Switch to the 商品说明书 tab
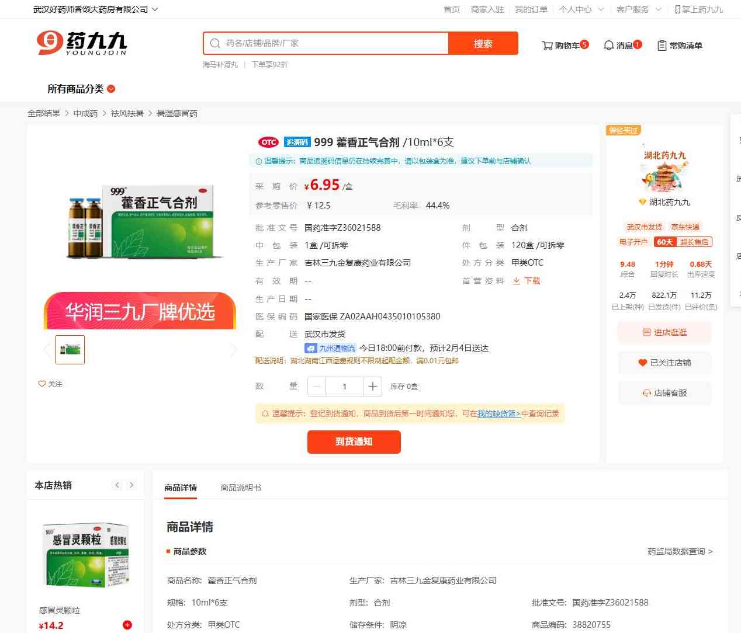Screen dimensions: 741x633 pyautogui.click(x=240, y=488)
